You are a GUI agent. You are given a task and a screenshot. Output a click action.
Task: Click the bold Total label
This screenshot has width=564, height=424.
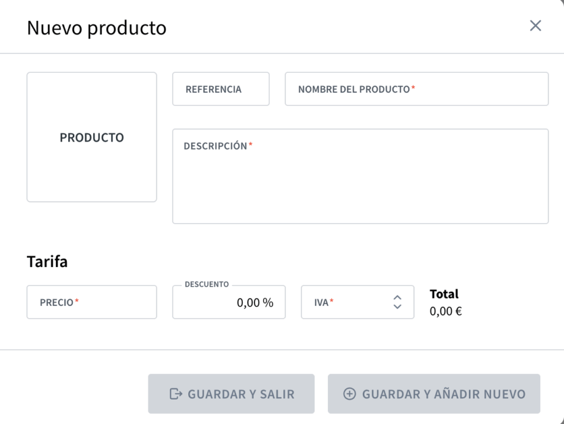[x=444, y=294]
